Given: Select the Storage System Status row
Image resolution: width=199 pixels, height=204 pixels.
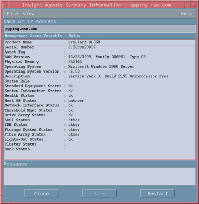Looking at the screenshot, I should point(100,130).
